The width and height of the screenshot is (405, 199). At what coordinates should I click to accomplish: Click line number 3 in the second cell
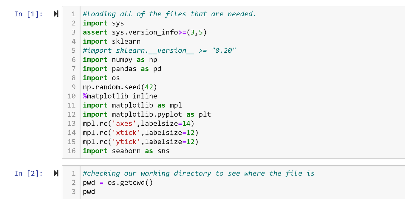[x=73, y=192]
